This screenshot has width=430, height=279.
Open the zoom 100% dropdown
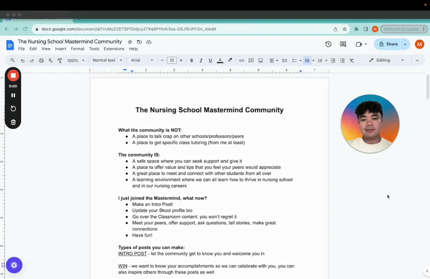76,61
